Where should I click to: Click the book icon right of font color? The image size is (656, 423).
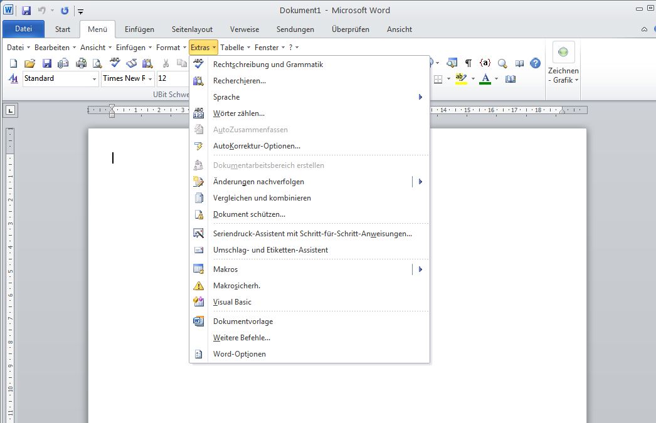pyautogui.click(x=511, y=78)
